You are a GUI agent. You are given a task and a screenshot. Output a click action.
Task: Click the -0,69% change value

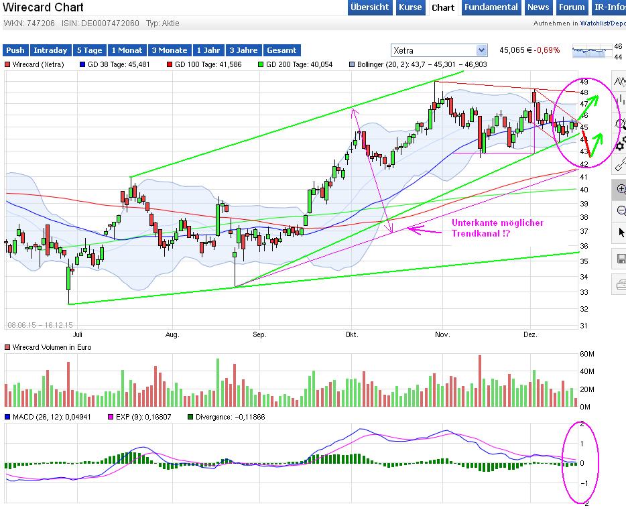(x=546, y=50)
